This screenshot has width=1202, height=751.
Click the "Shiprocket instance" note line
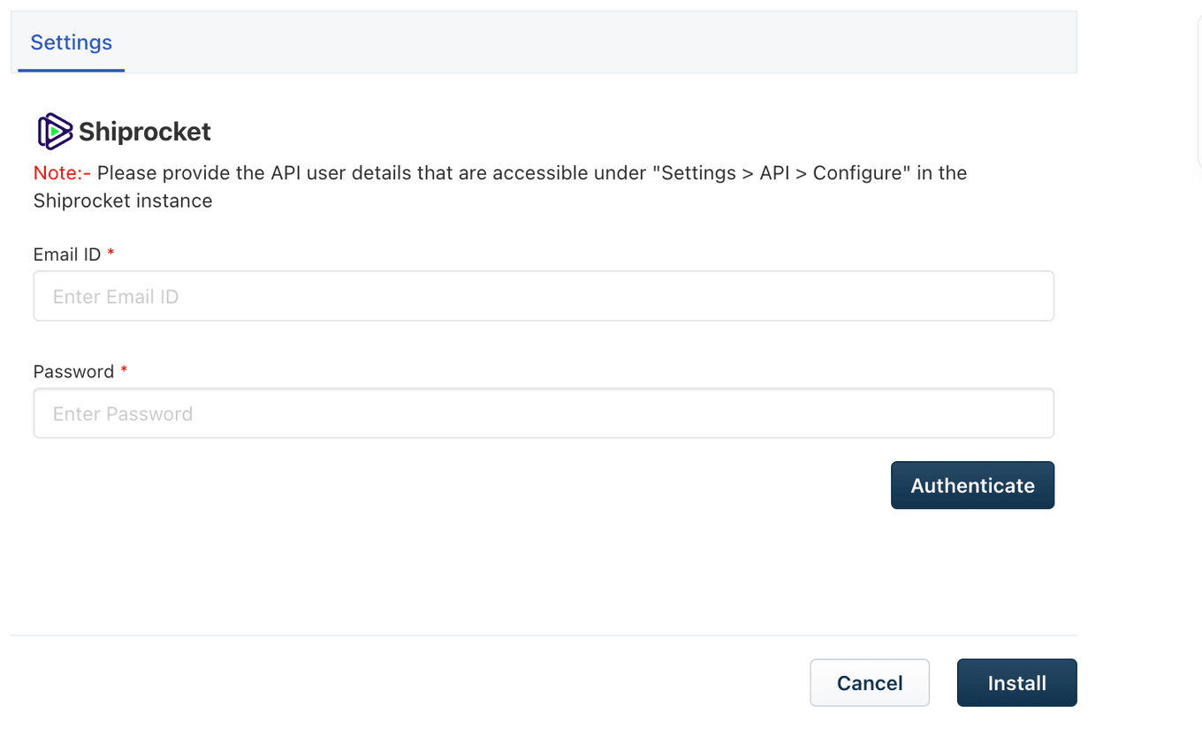(x=123, y=201)
